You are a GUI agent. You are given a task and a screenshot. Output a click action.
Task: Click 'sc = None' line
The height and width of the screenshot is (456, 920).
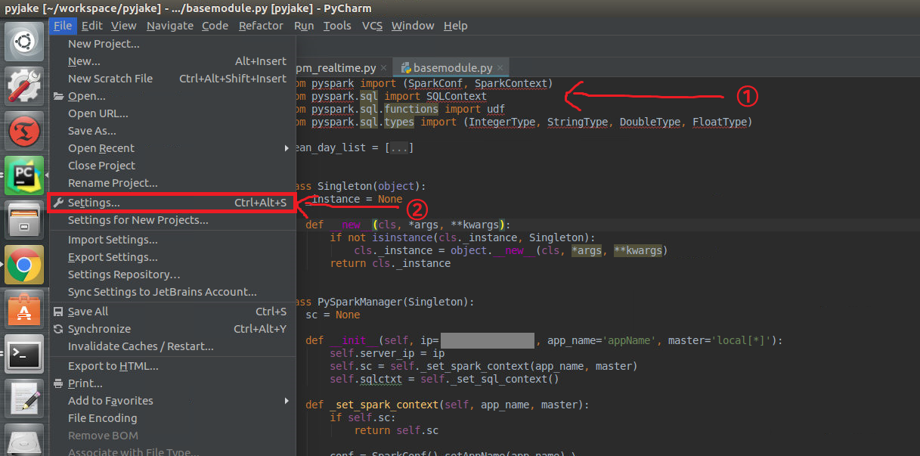[333, 315]
